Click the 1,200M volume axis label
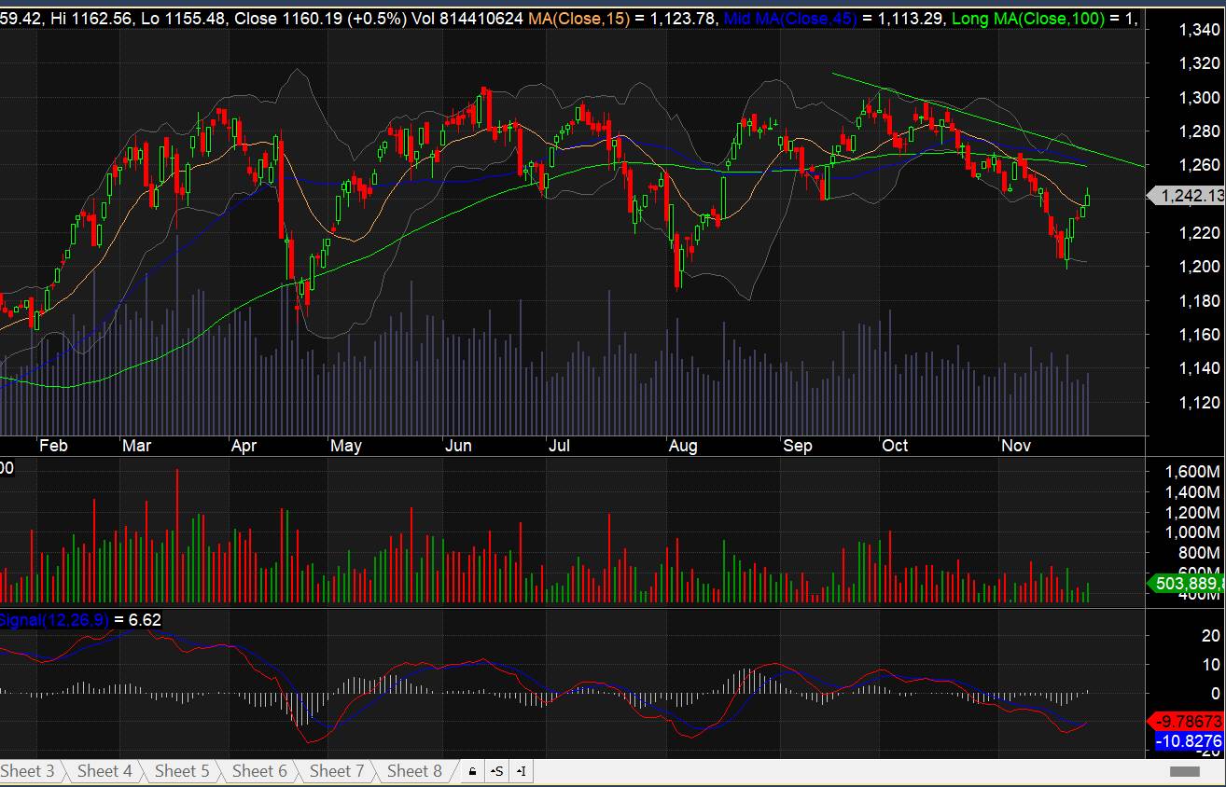 point(1193,513)
